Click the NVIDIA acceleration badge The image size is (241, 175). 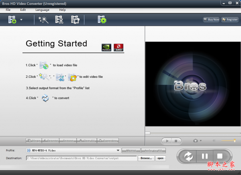pyautogui.click(x=106, y=47)
